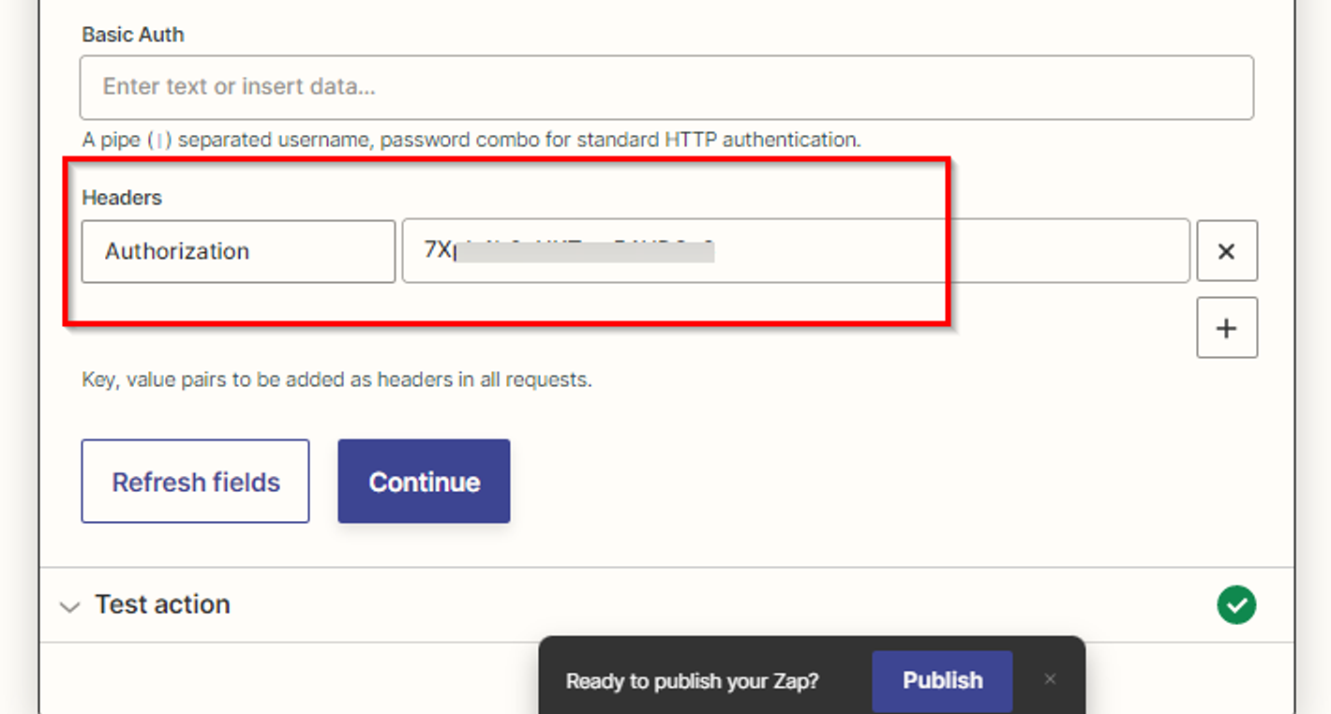Image resolution: width=1331 pixels, height=714 pixels.
Task: Dismiss the publish notification
Action: click(1050, 679)
